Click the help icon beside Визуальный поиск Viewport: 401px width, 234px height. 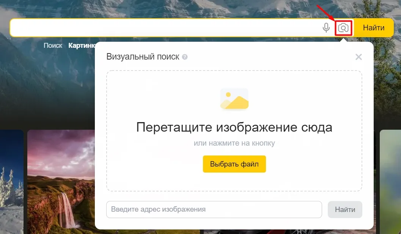pos(185,57)
